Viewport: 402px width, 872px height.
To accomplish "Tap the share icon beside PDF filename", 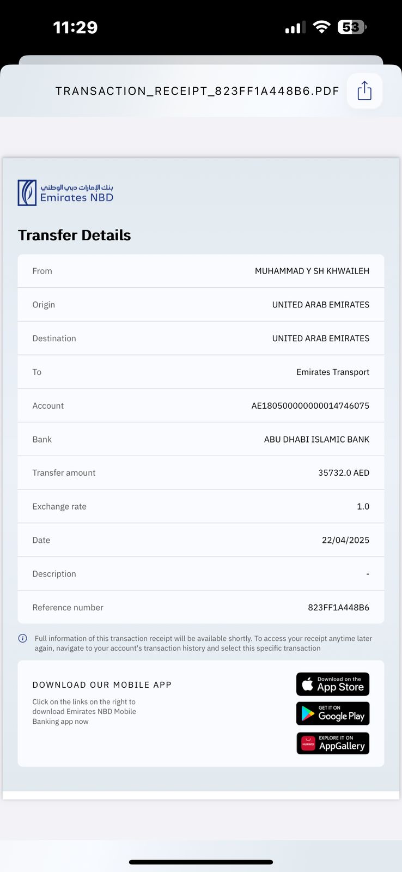I will tap(364, 90).
